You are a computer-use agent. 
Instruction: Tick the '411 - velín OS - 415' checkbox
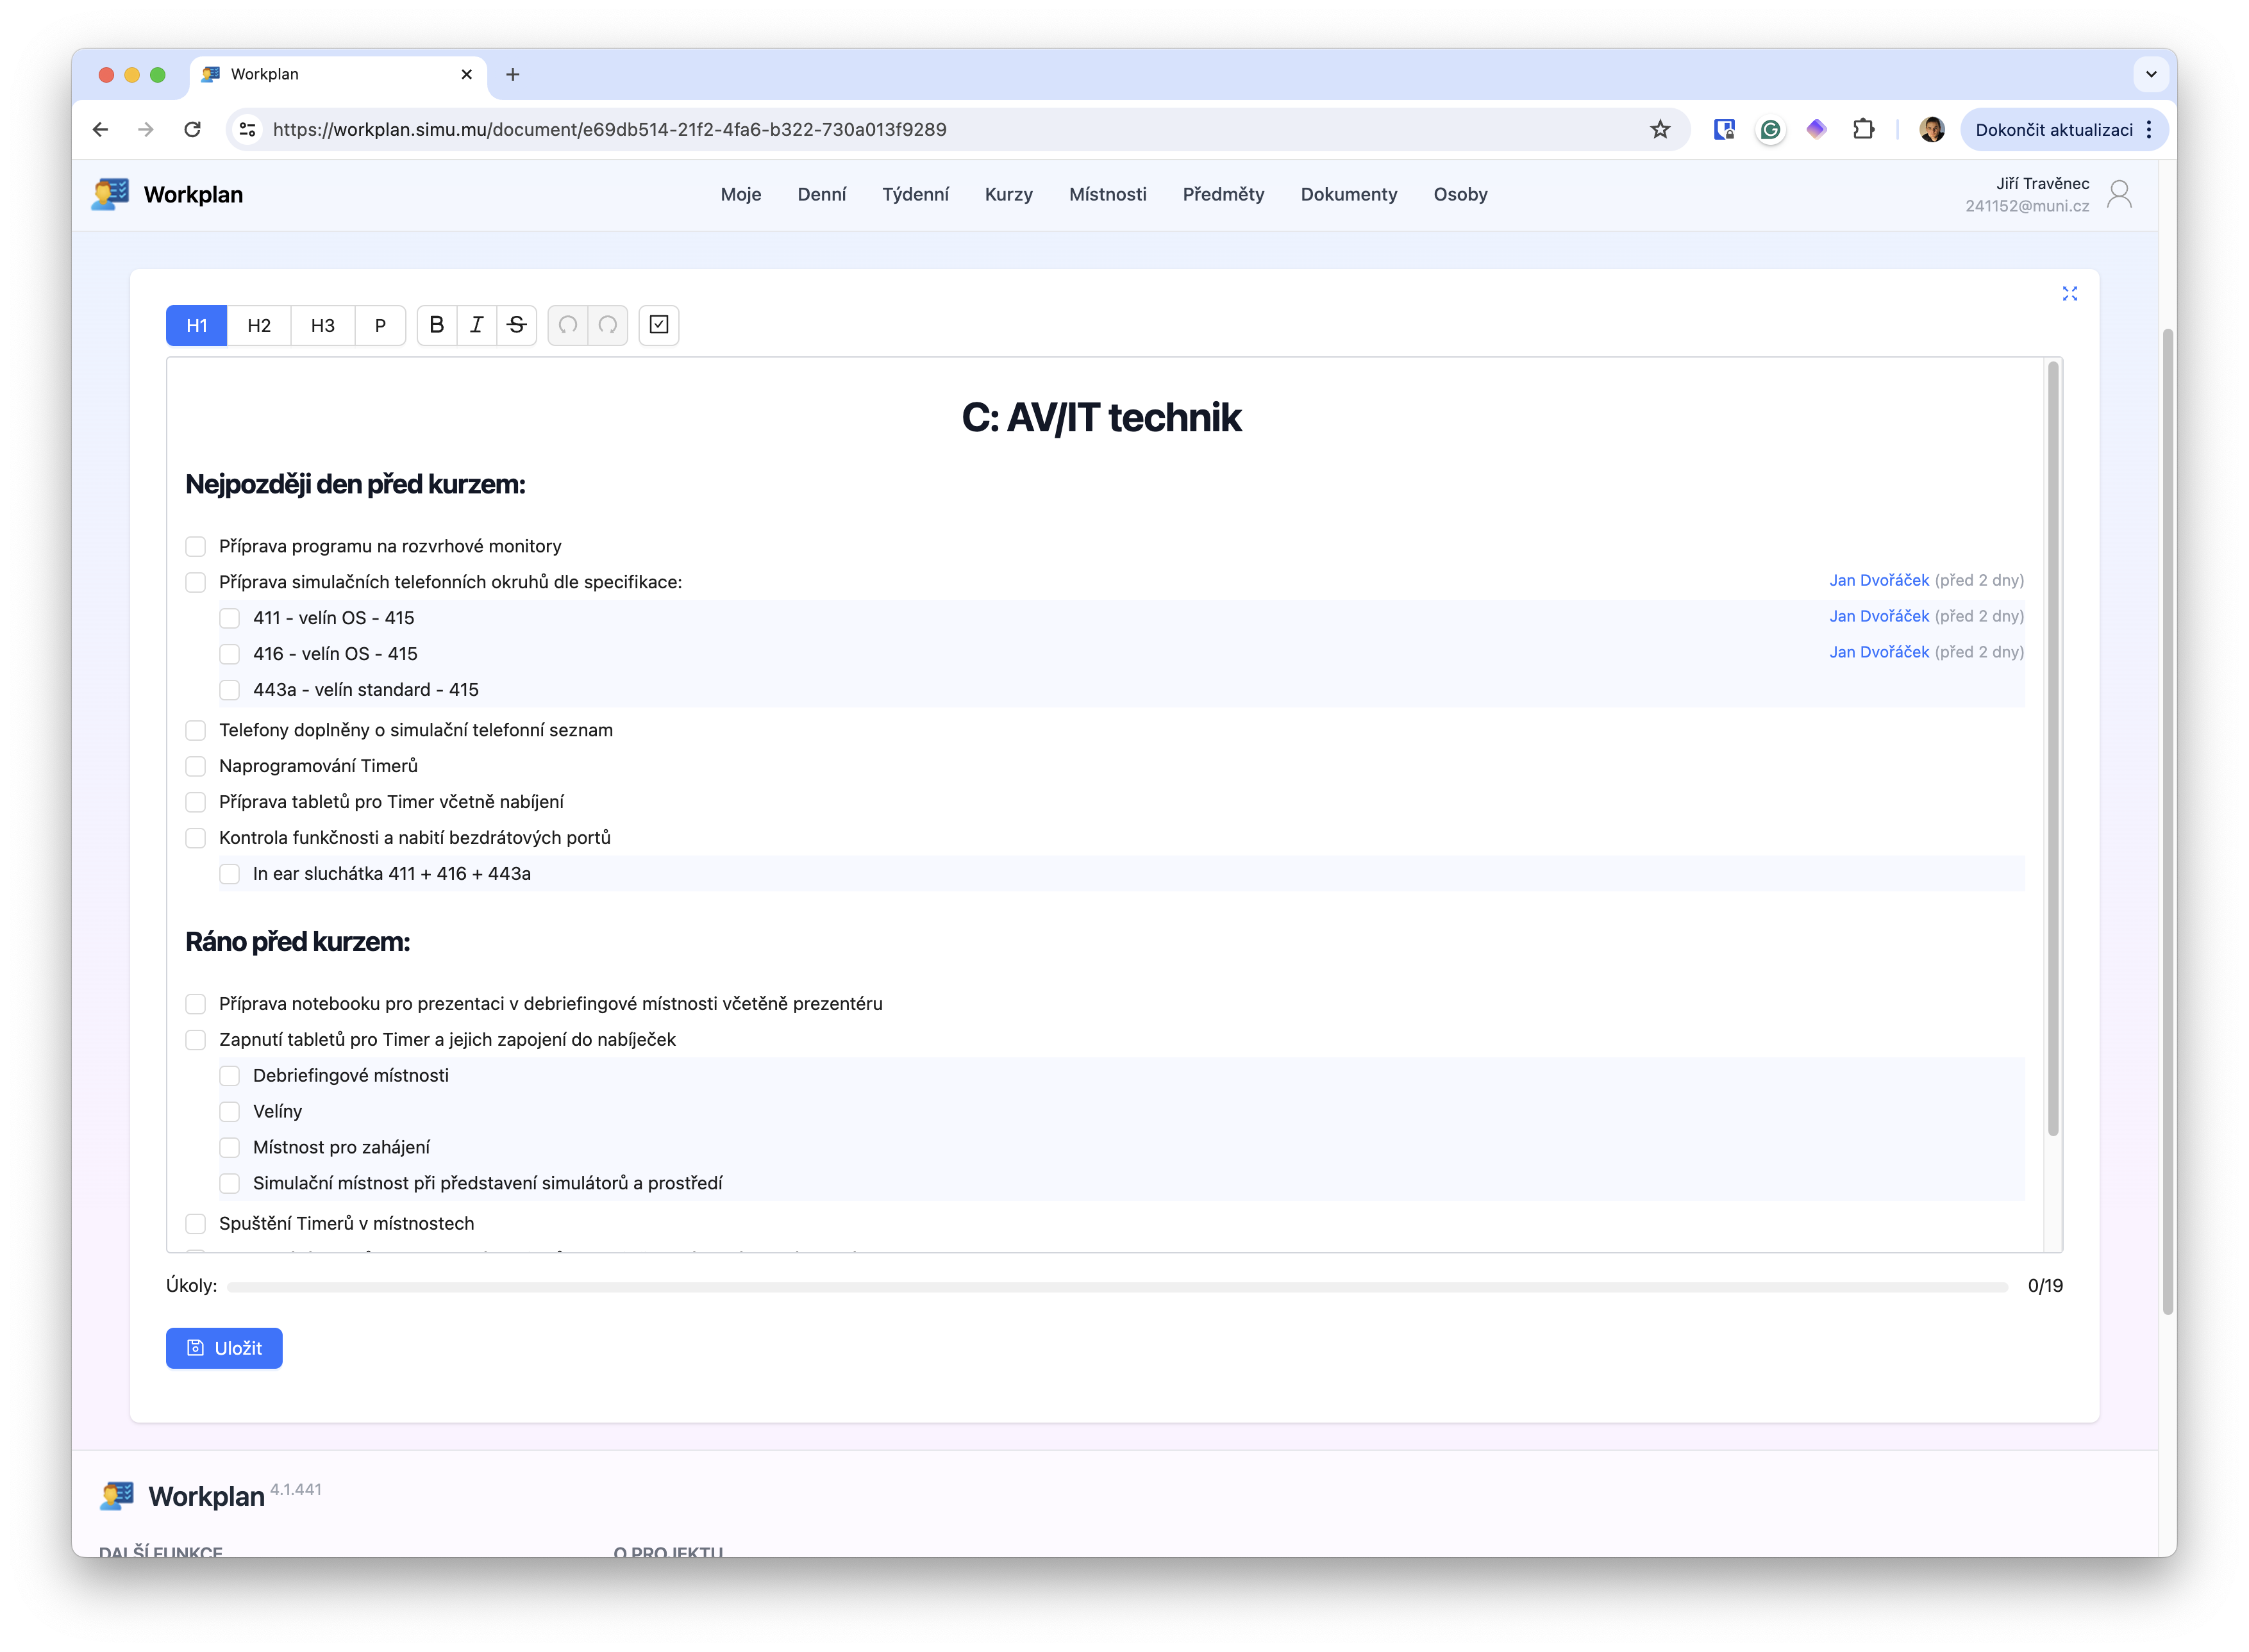click(x=230, y=618)
